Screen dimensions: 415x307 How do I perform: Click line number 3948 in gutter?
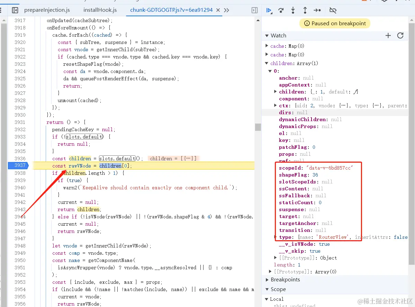click(x=20, y=246)
